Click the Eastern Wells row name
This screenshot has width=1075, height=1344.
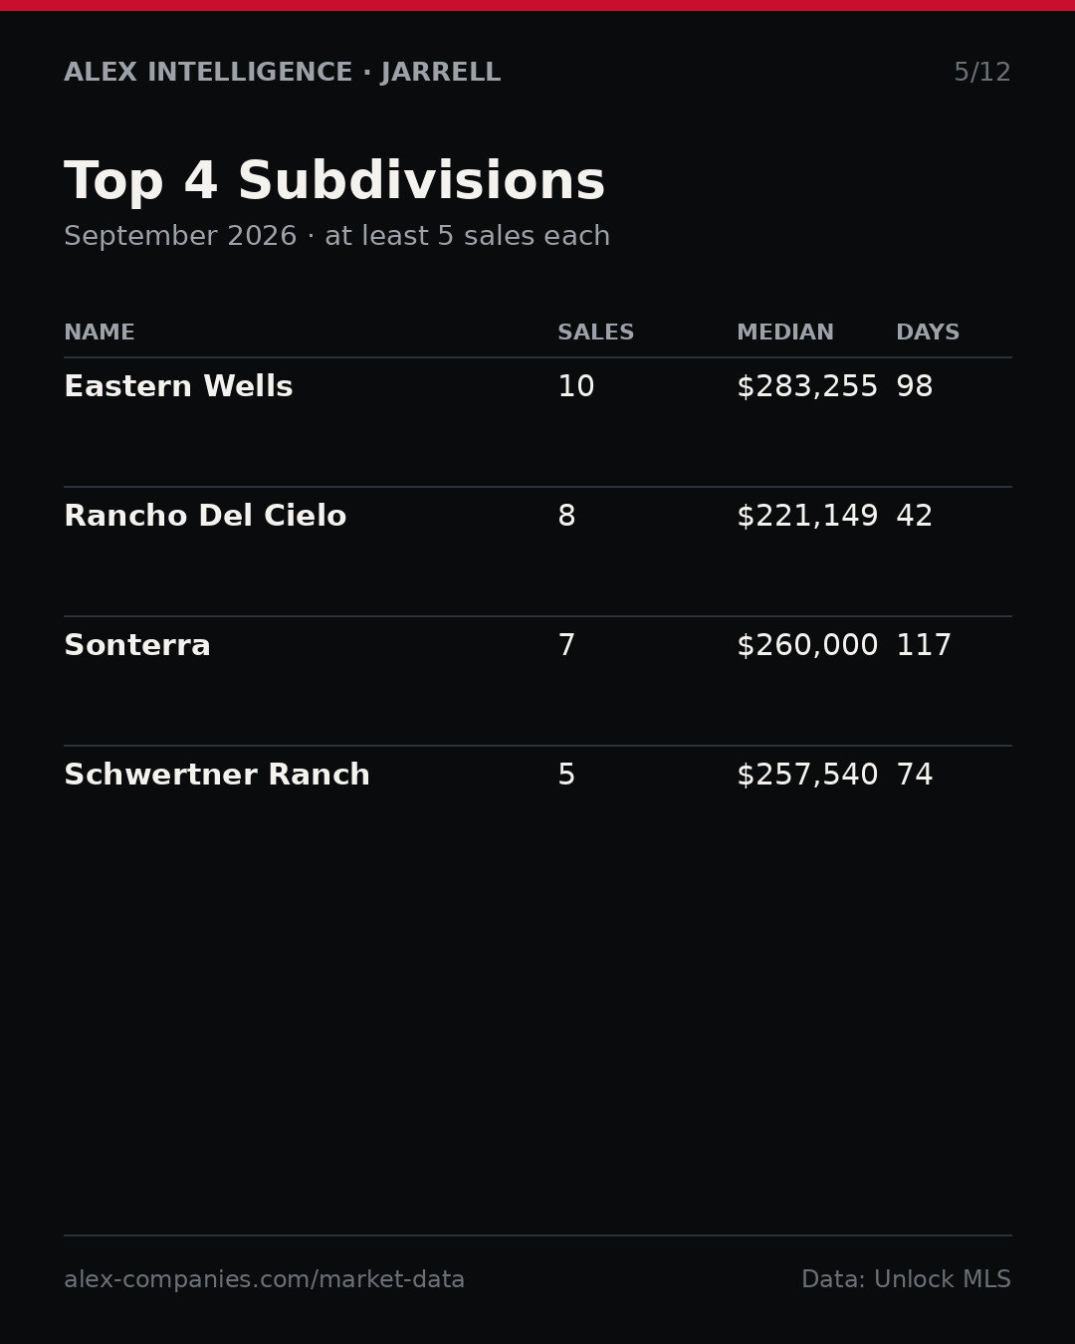pyautogui.click(x=178, y=387)
